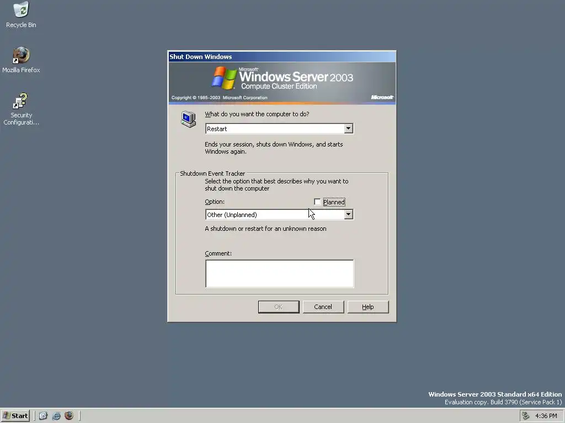Click the OK button
Image resolution: width=565 pixels, height=423 pixels.
tap(279, 307)
